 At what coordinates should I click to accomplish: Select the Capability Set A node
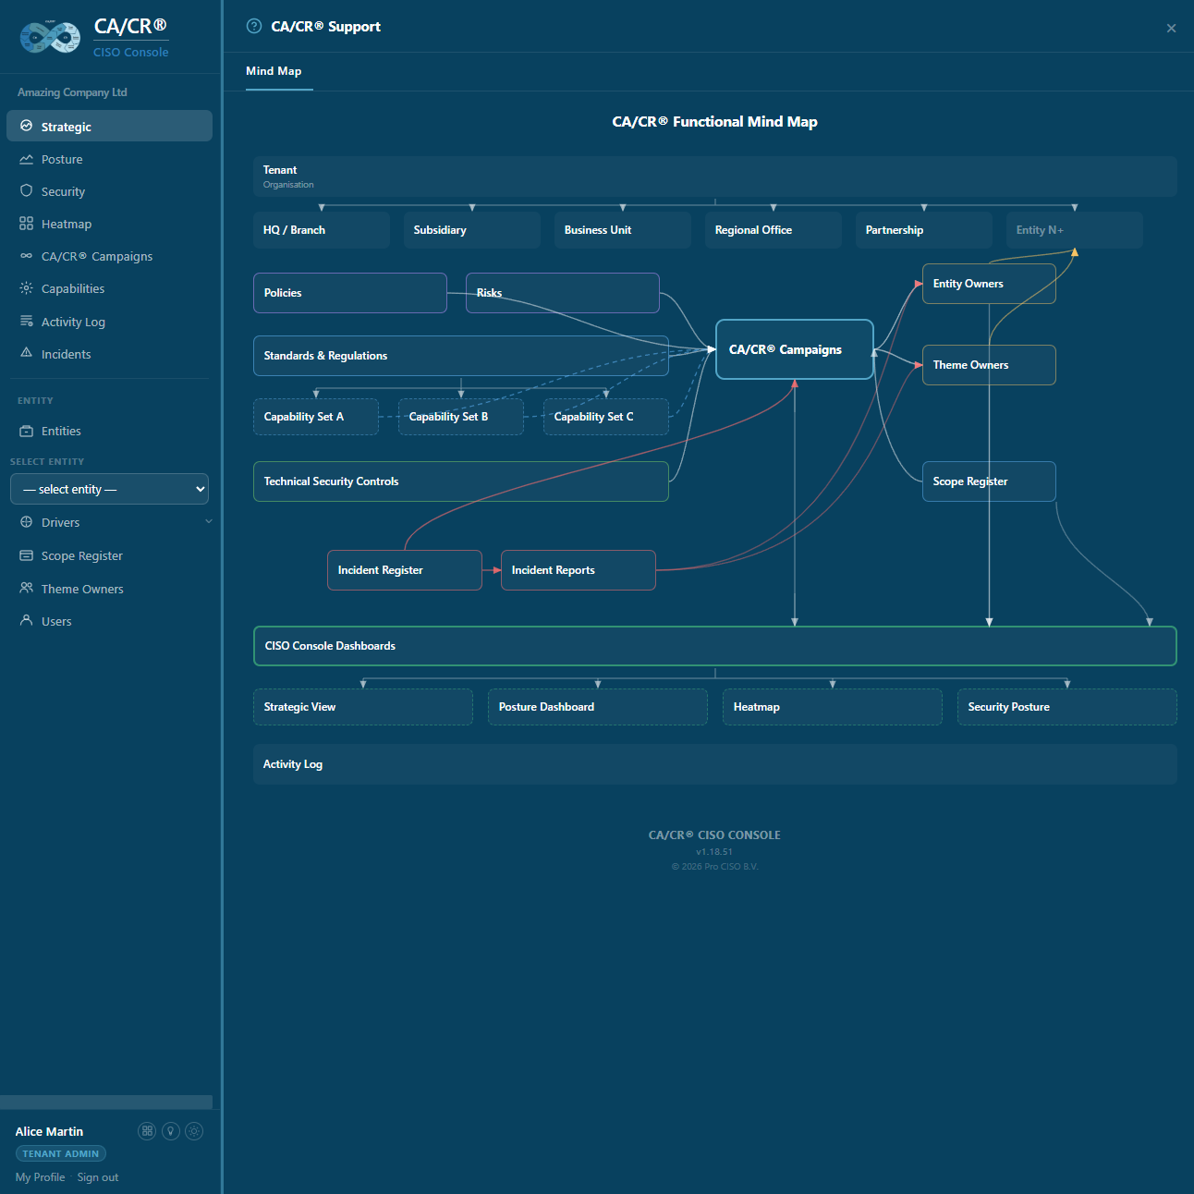point(316,417)
